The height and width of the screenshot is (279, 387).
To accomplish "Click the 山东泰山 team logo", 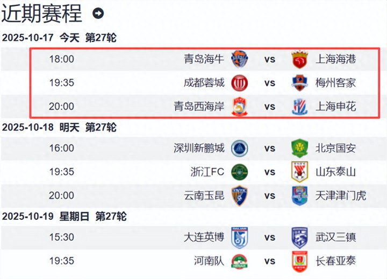I will (299, 172).
